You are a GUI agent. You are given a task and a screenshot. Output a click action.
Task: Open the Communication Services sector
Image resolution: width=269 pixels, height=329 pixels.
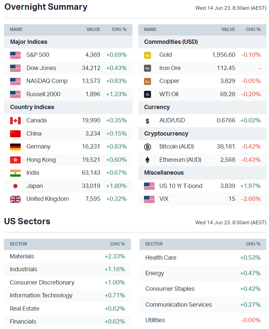178,305
